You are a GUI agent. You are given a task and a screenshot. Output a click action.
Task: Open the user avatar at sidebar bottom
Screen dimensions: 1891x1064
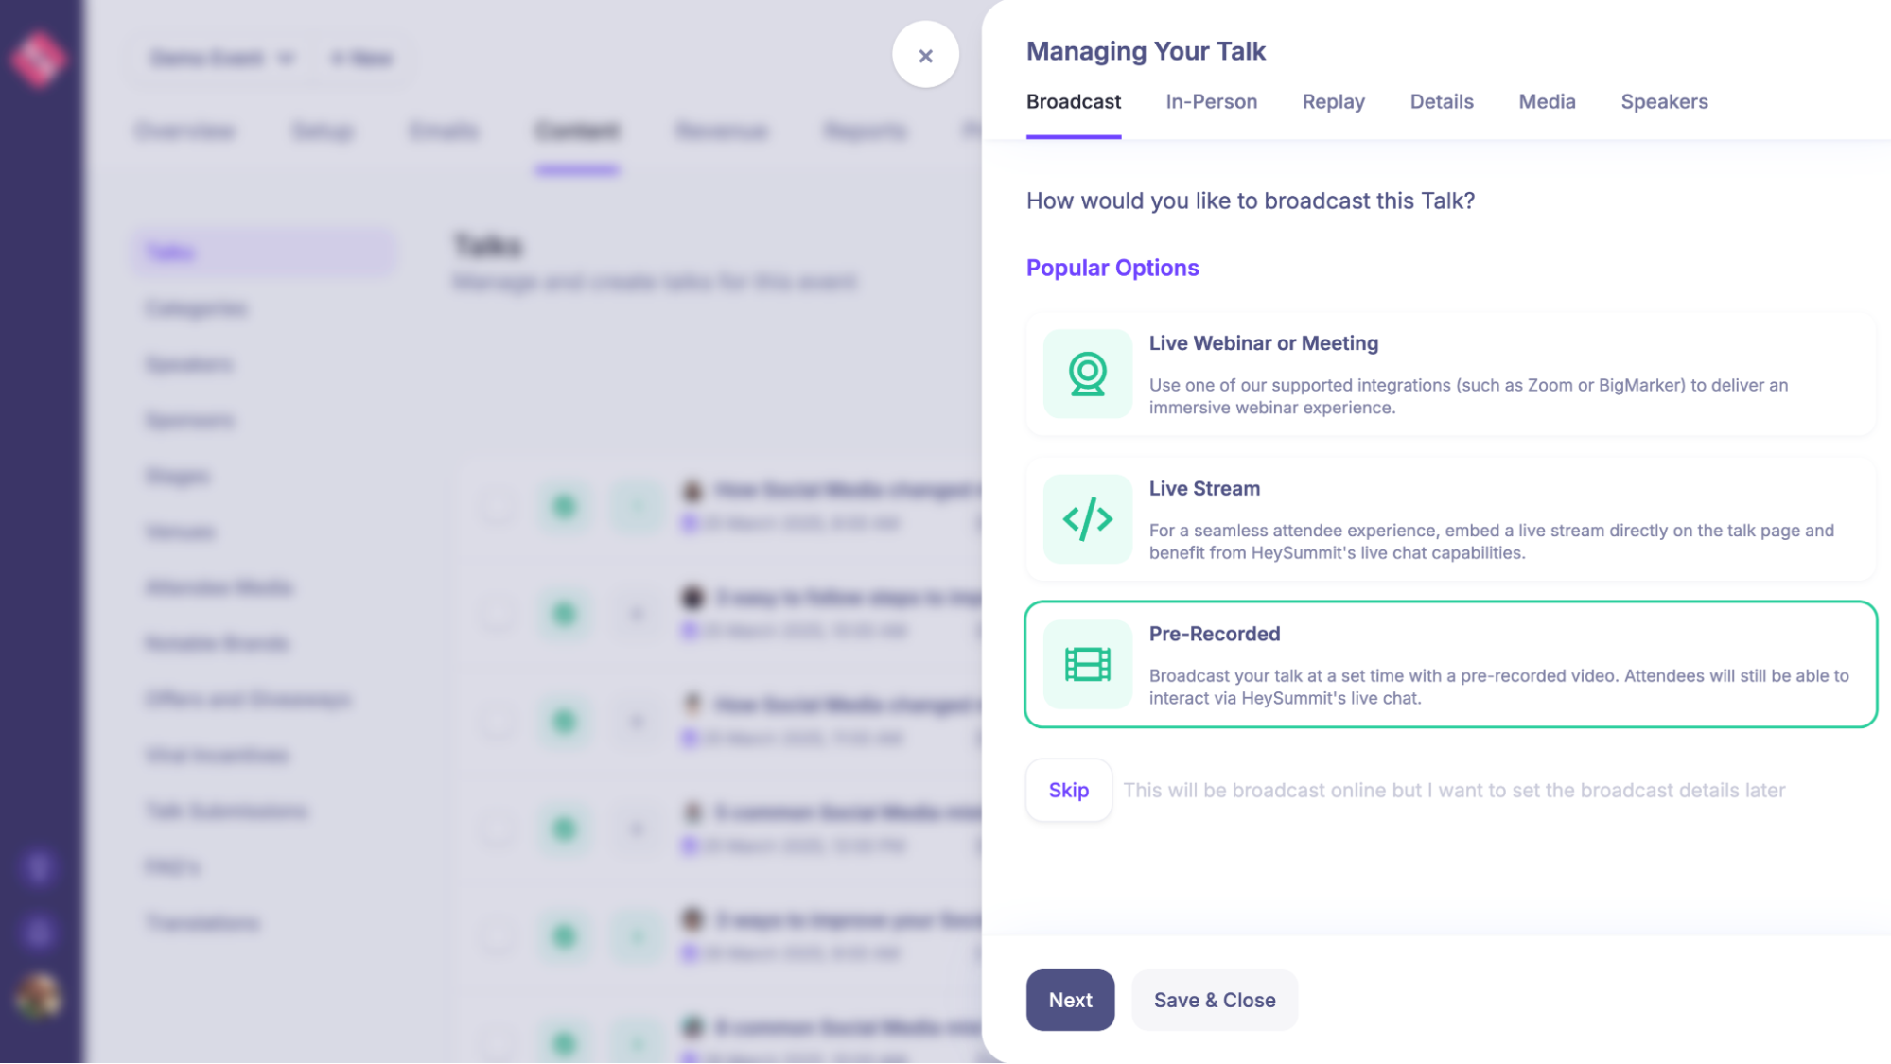pyautogui.click(x=39, y=996)
